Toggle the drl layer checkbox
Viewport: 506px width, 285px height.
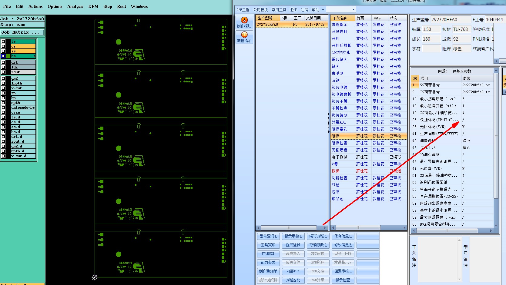[3, 62]
